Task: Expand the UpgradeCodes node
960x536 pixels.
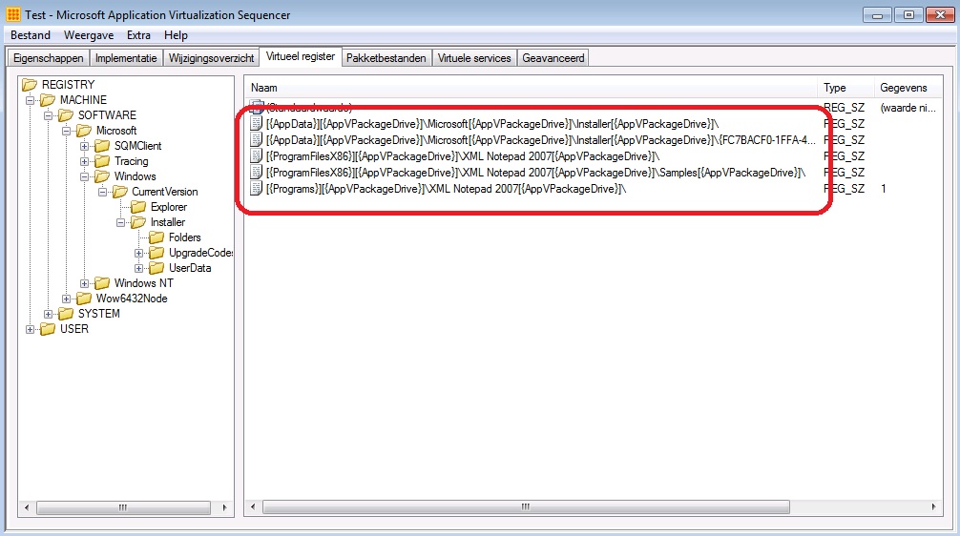Action: point(139,253)
